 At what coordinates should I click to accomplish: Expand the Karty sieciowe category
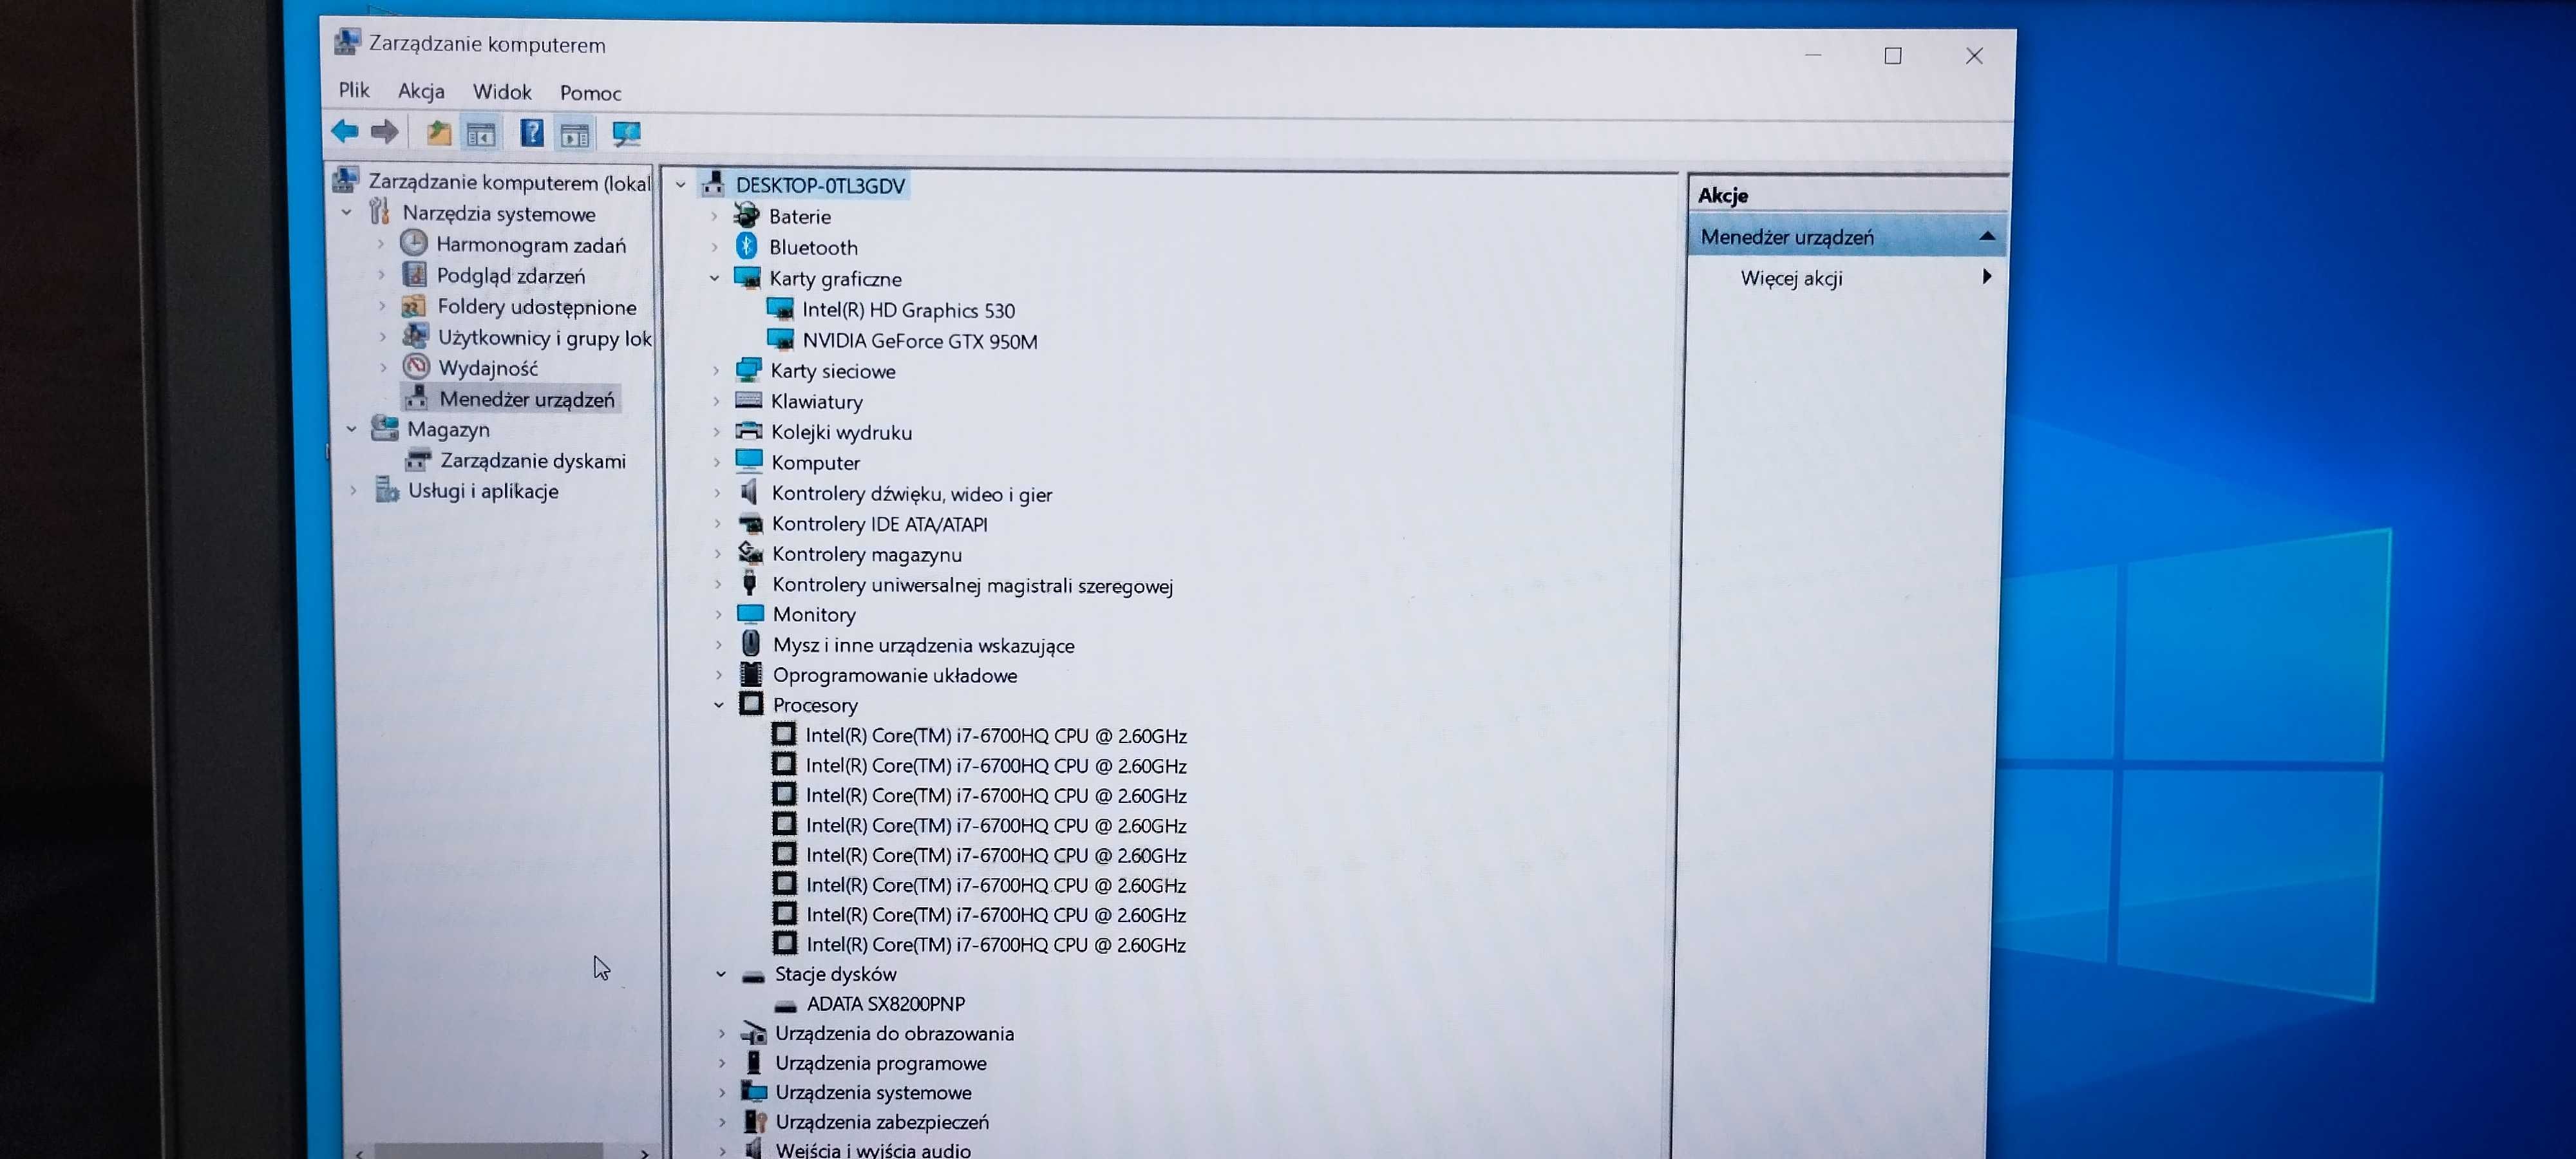[x=716, y=371]
